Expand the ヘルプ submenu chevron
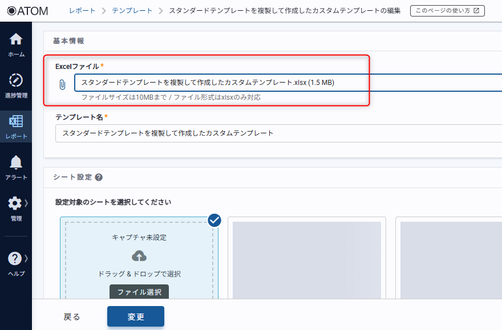The width and height of the screenshot is (502, 330). click(x=26, y=258)
